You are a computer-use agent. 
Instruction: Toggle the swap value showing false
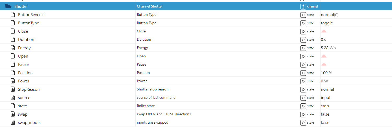[x=325, y=114]
